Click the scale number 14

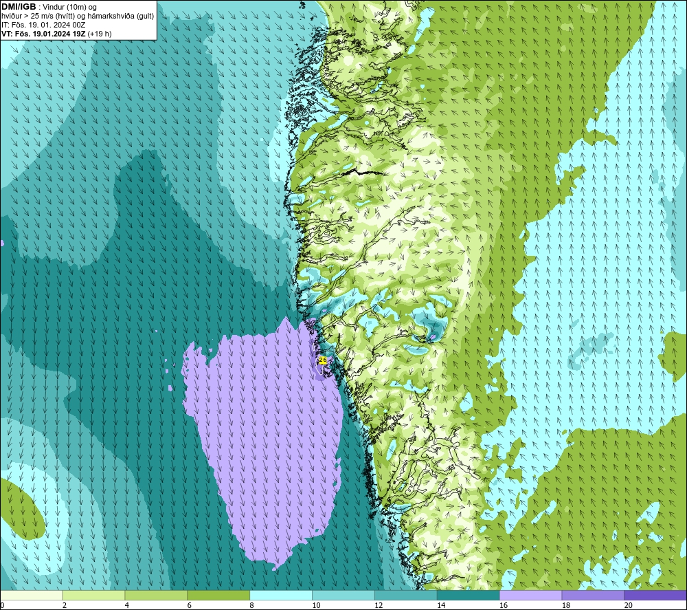pos(441,605)
